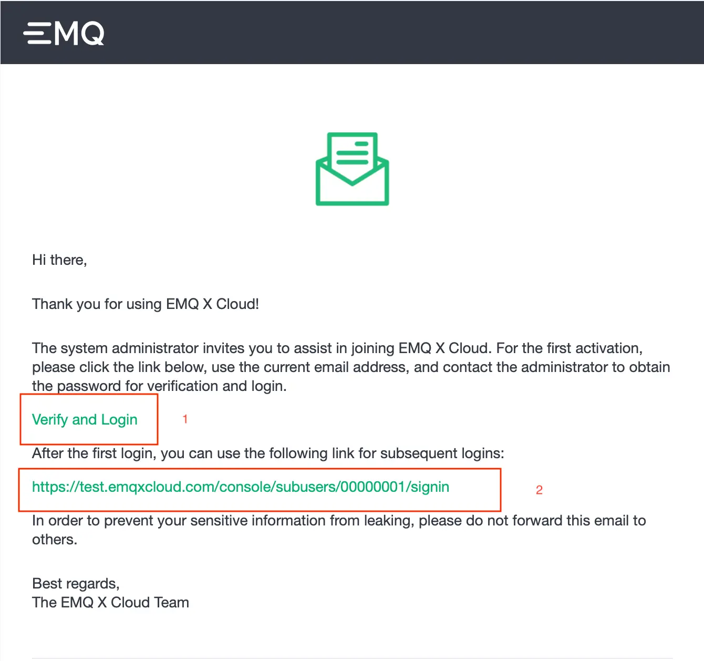Click the horizontal divider below the signature

(352, 658)
